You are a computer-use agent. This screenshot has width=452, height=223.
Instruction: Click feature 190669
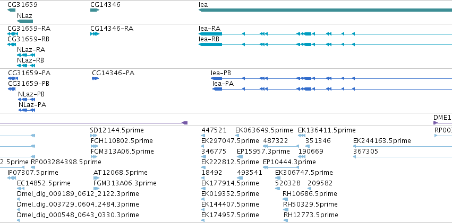click(311, 151)
